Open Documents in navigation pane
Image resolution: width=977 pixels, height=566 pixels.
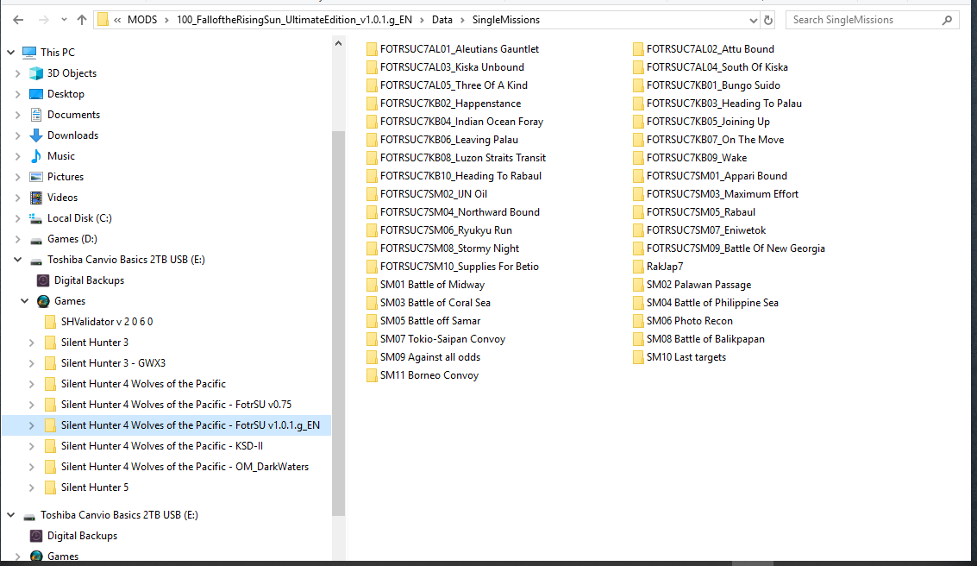(73, 115)
